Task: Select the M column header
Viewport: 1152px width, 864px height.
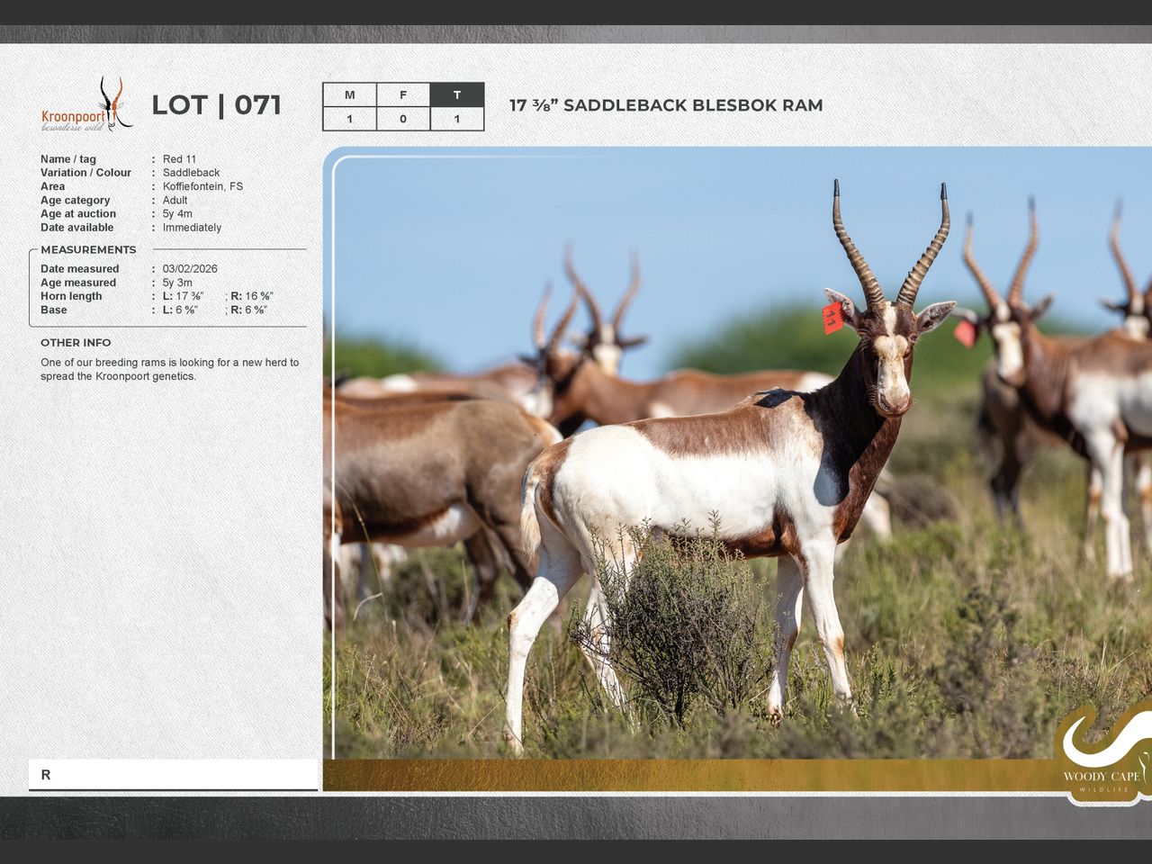Action: (x=349, y=95)
